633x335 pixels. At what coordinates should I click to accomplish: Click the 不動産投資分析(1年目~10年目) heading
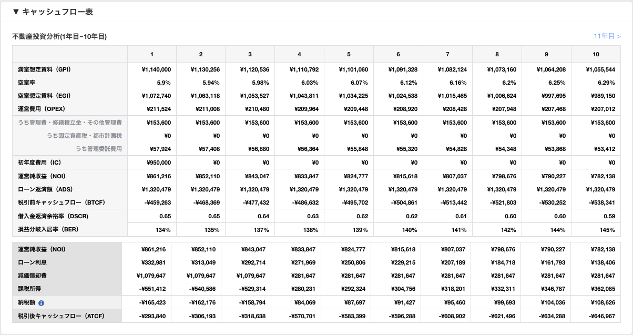59,36
